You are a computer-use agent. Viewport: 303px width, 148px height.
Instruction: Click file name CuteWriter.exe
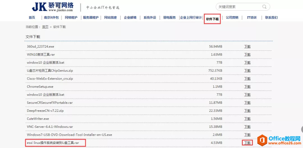[38, 119]
